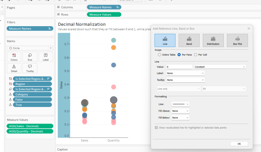
Task: Select the Entire Table scope option
Action: [x=160, y=55]
